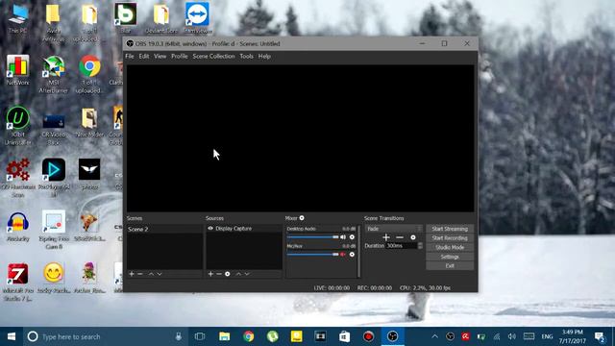Add a scene transition with the plus icon
The width and height of the screenshot is (615, 346).
[386, 237]
